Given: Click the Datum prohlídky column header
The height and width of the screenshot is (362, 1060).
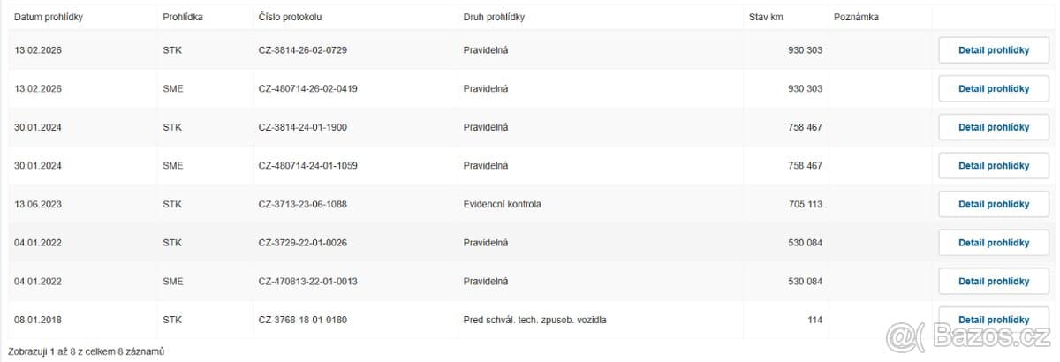Looking at the screenshot, I should point(50,18).
